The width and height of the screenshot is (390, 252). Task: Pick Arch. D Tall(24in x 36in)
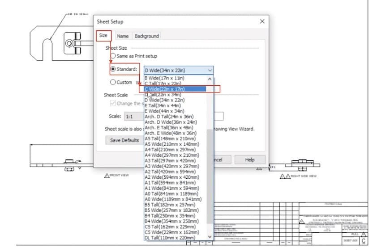(x=175, y=117)
